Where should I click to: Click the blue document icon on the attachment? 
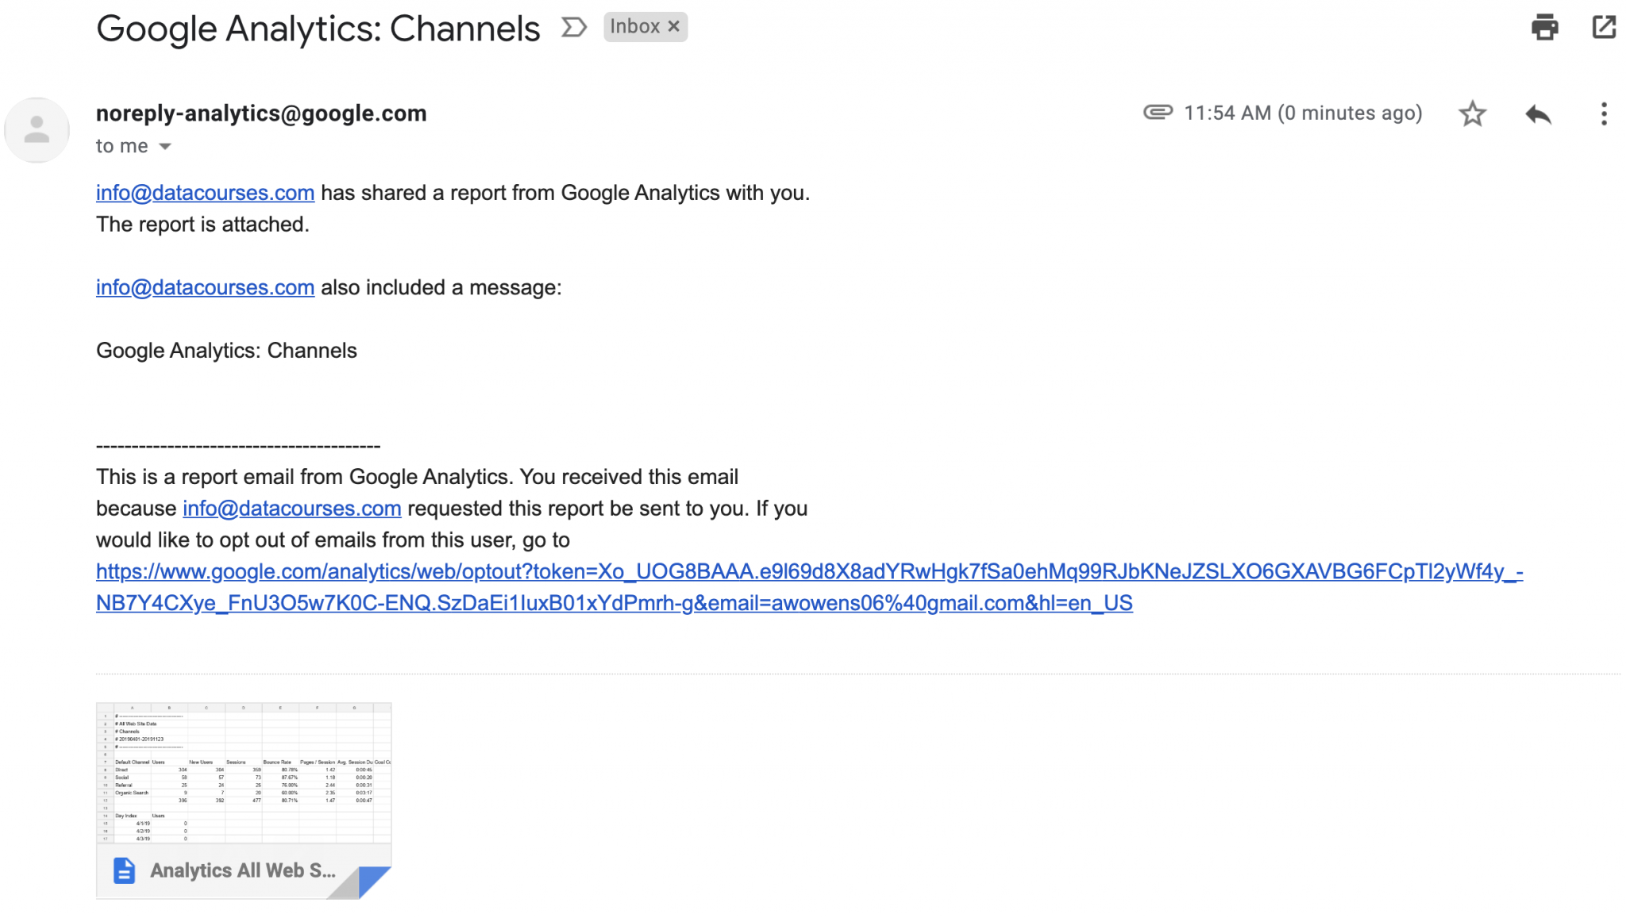click(124, 870)
